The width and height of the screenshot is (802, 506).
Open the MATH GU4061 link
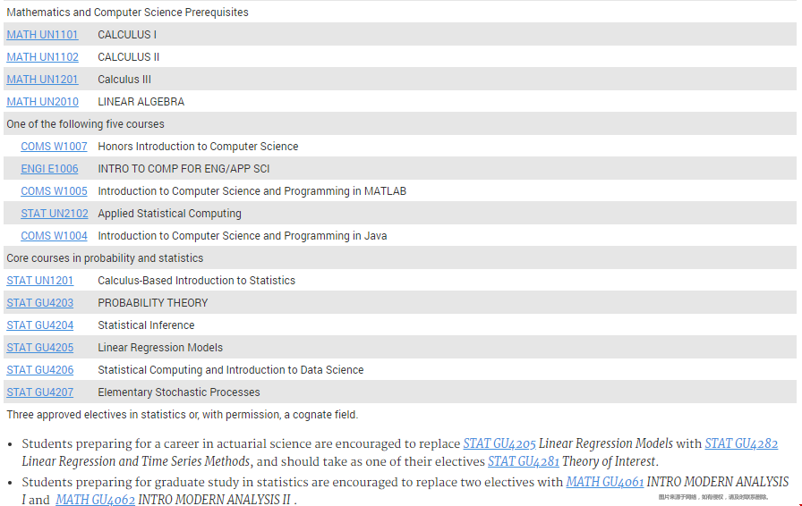coord(604,483)
